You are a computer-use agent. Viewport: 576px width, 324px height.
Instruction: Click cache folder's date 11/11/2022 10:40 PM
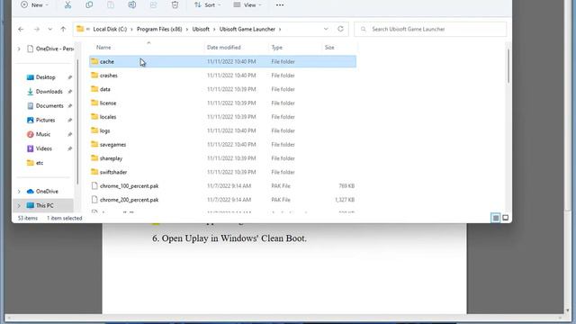[231, 61]
